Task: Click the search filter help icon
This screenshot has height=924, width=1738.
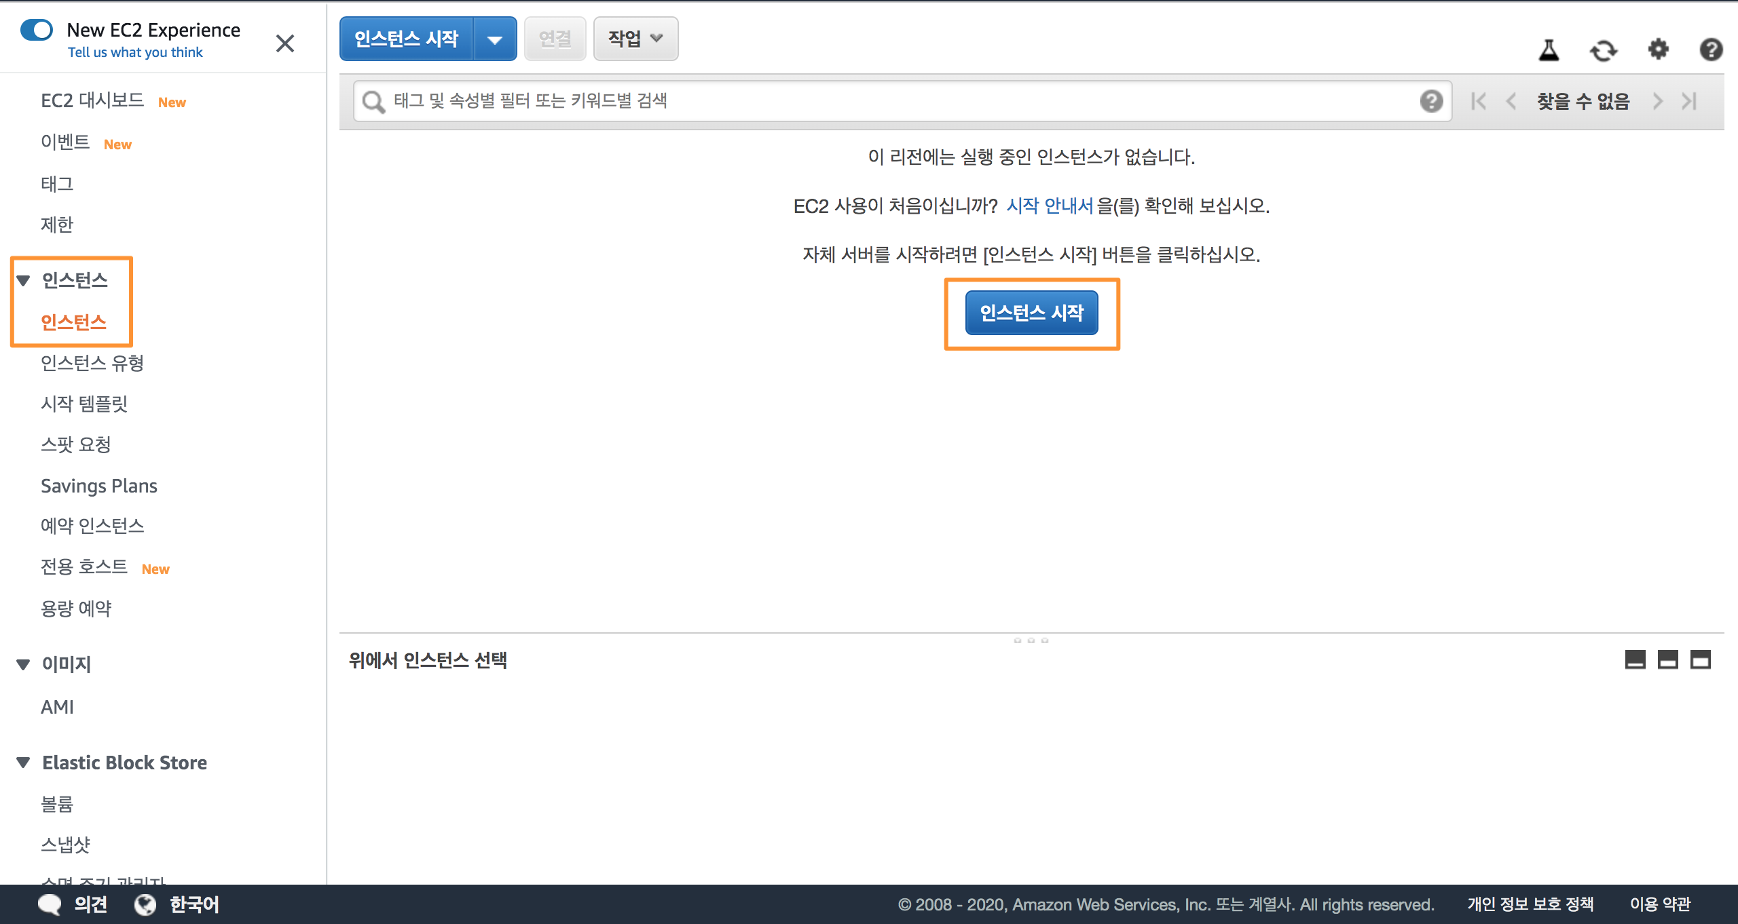Action: tap(1431, 101)
